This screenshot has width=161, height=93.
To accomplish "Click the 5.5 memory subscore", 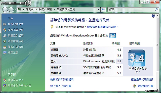I will click(x=119, y=56).
